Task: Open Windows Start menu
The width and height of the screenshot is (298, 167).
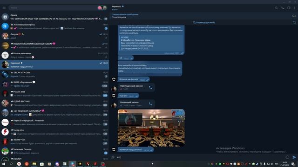Action: 4,164
